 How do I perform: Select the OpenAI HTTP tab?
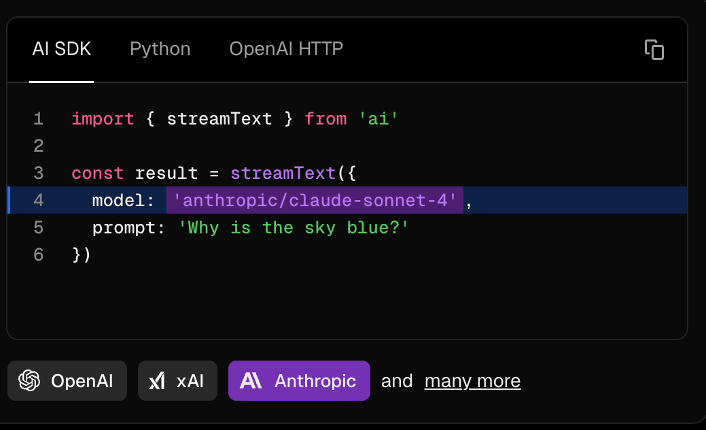[x=286, y=49]
